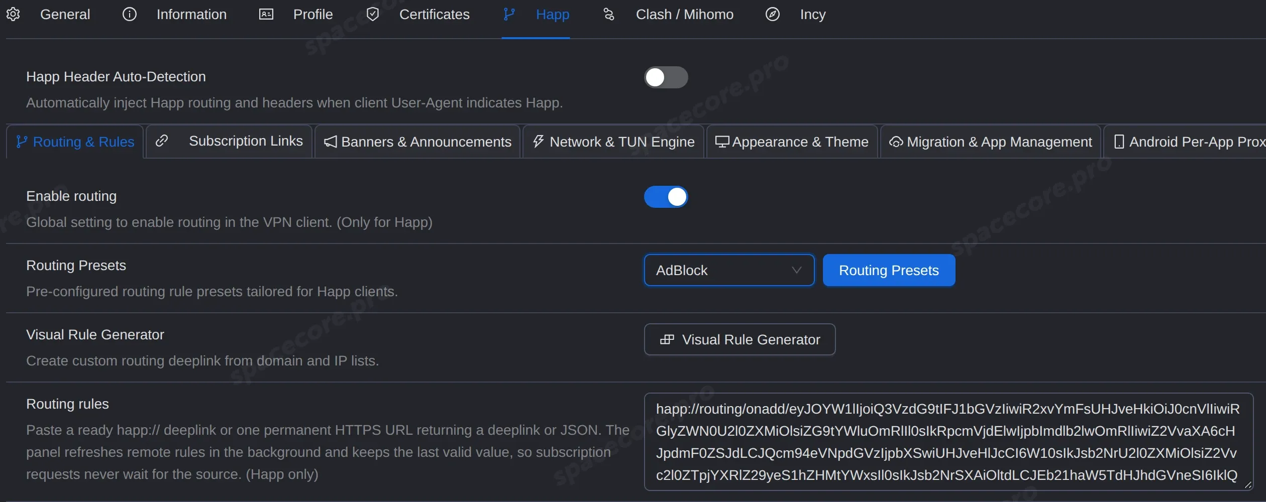1266x502 pixels.
Task: Click the 'Create custom routing deeplink' description
Action: (202, 361)
